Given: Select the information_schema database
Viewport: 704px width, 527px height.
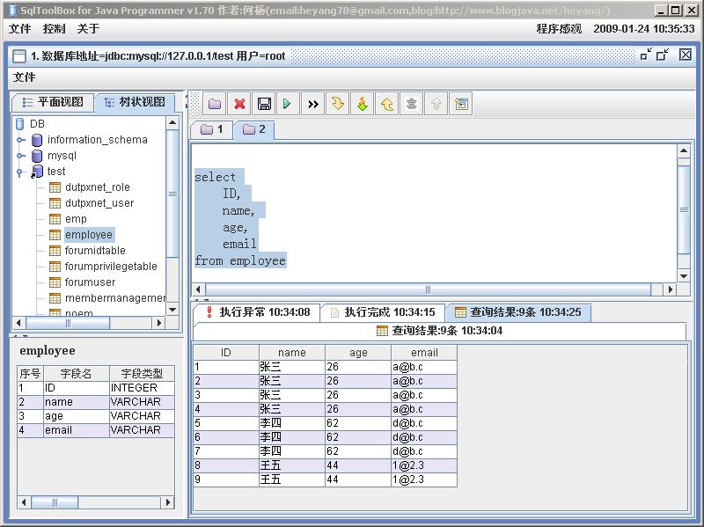Looking at the screenshot, I should pos(97,140).
